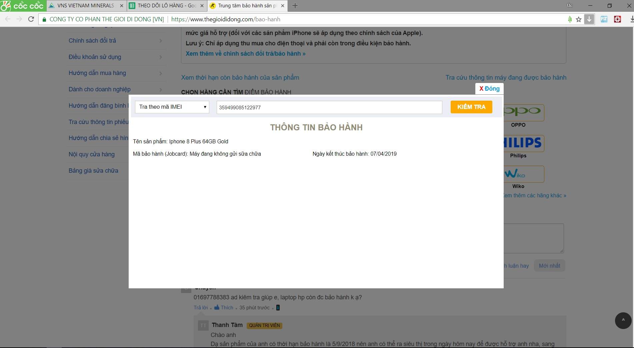Click the green 'à' Vietnamese typing icon
Image resolution: width=634 pixels, height=348 pixels.
point(570,19)
